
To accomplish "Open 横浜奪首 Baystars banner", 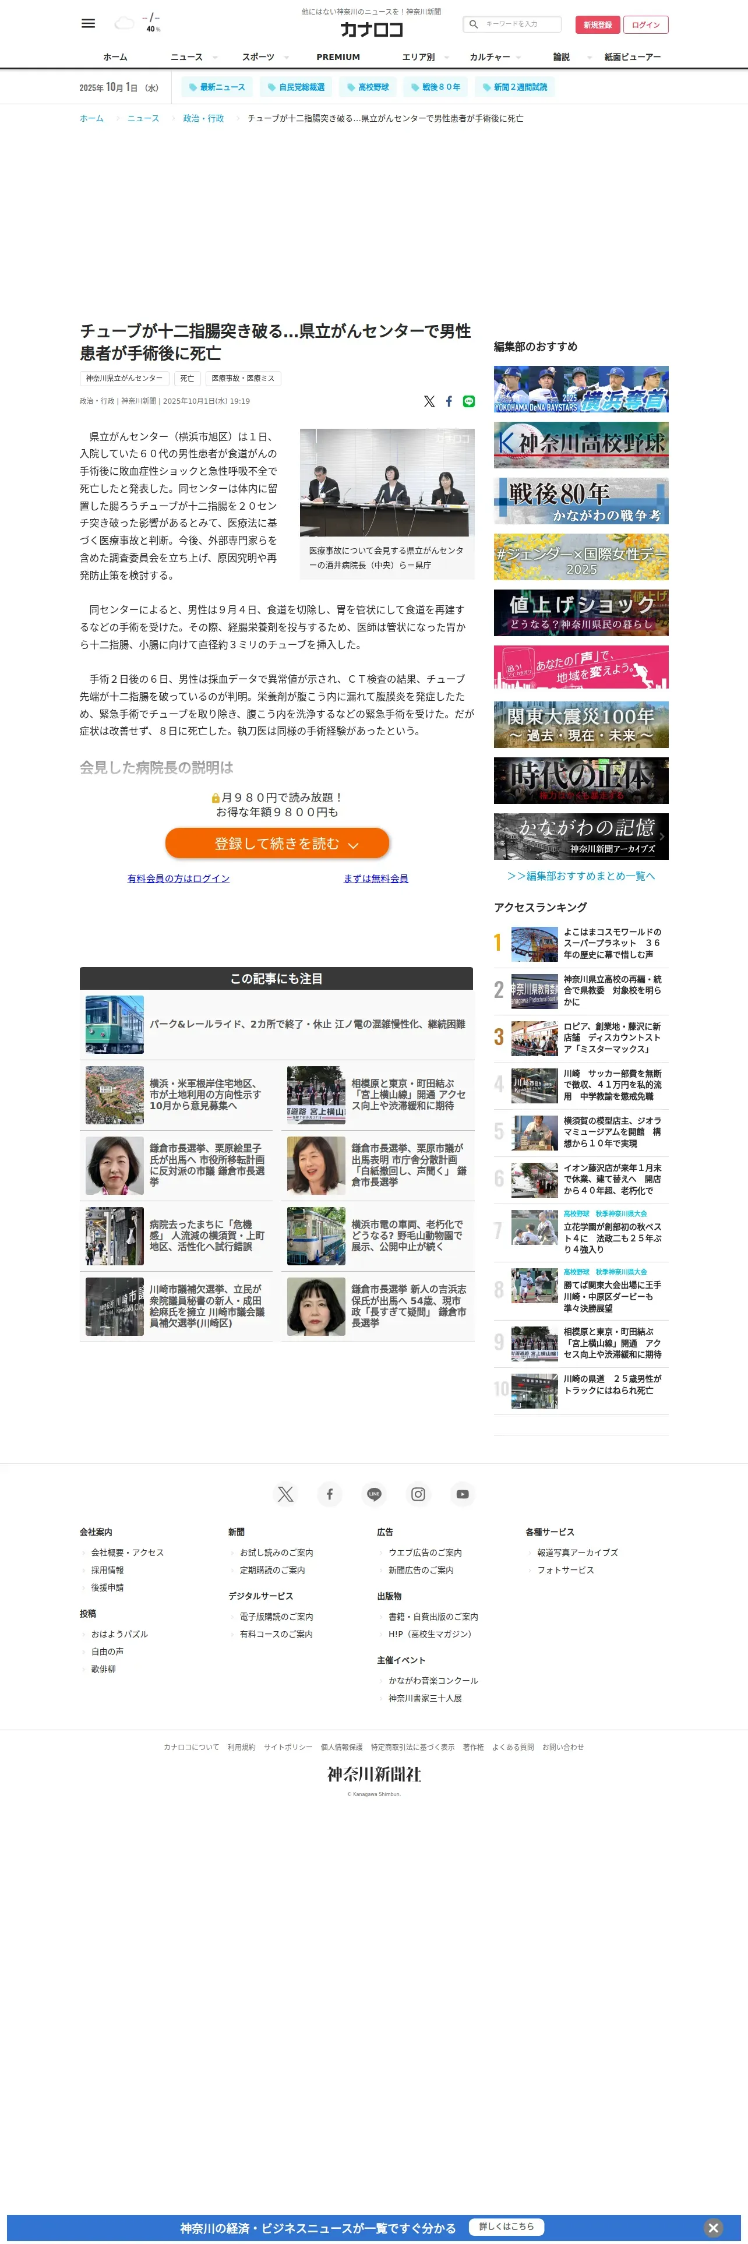I will click(581, 389).
